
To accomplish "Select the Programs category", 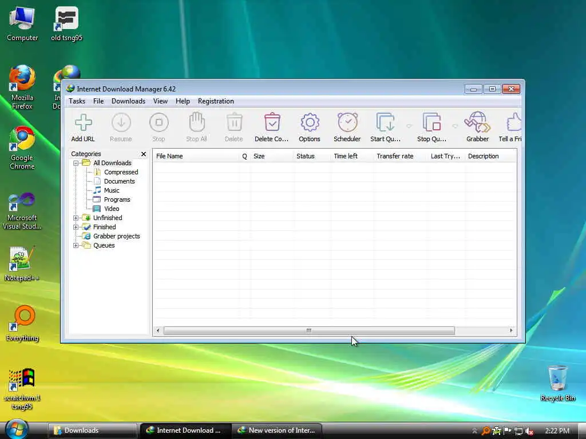I will pos(117,199).
